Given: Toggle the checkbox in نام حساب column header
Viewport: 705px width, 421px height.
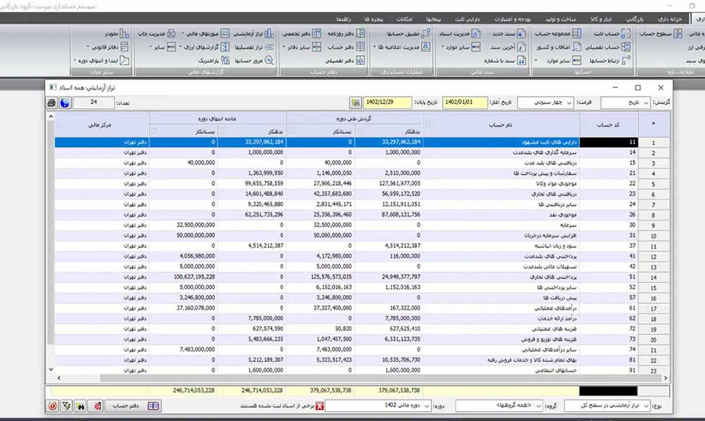Looking at the screenshot, I should click(x=427, y=124).
